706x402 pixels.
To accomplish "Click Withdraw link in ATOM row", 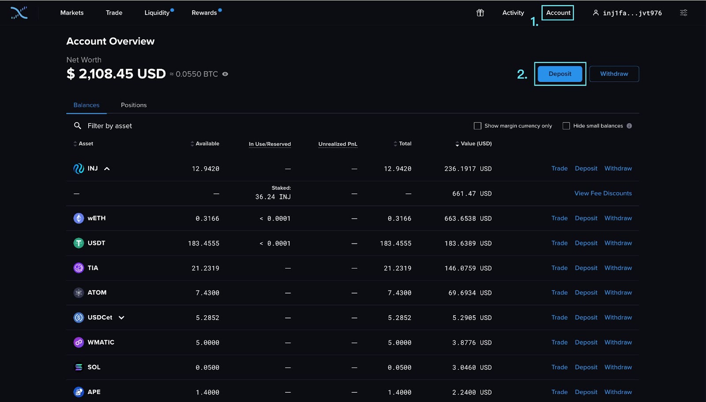I will [618, 293].
